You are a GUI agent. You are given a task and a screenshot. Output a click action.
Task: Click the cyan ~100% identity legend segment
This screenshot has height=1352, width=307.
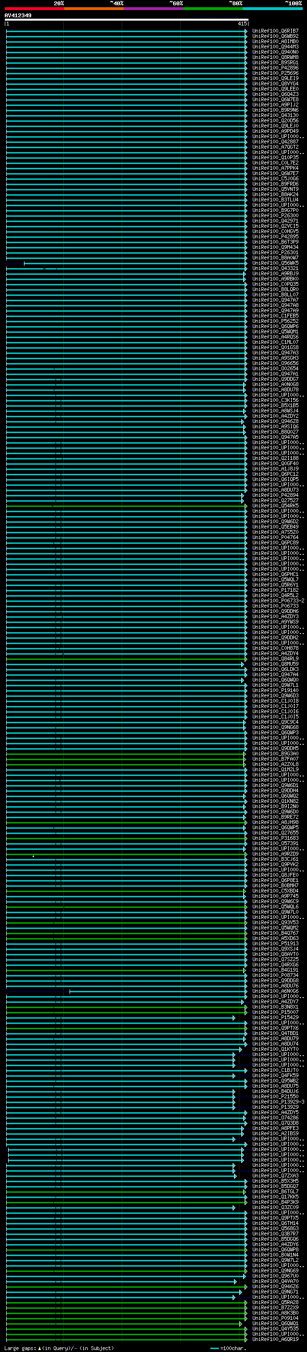(x=272, y=9)
